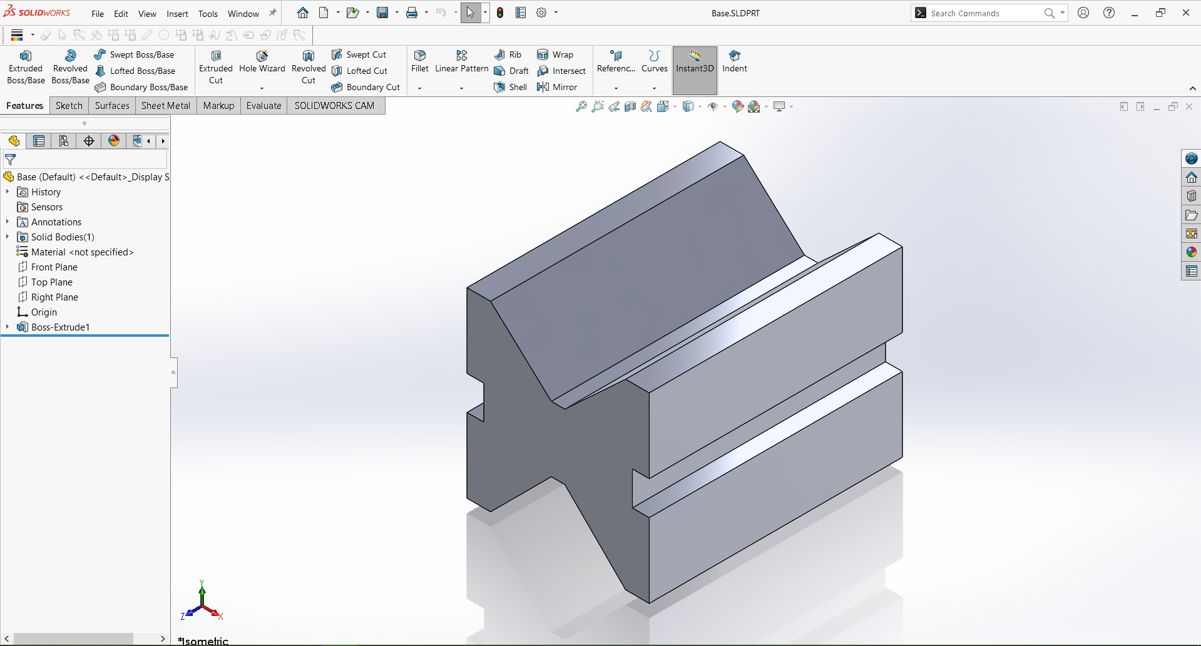Screen dimensions: 1201x646
Task: Open the Reference Geometry tool
Action: click(x=616, y=62)
